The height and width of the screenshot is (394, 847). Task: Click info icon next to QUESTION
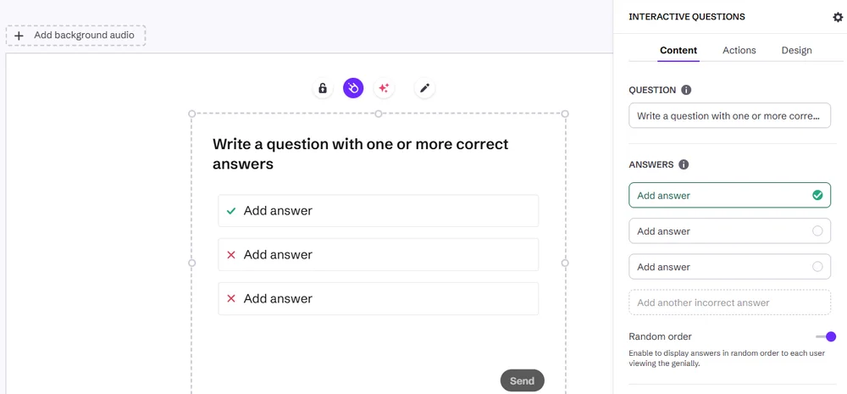point(686,90)
